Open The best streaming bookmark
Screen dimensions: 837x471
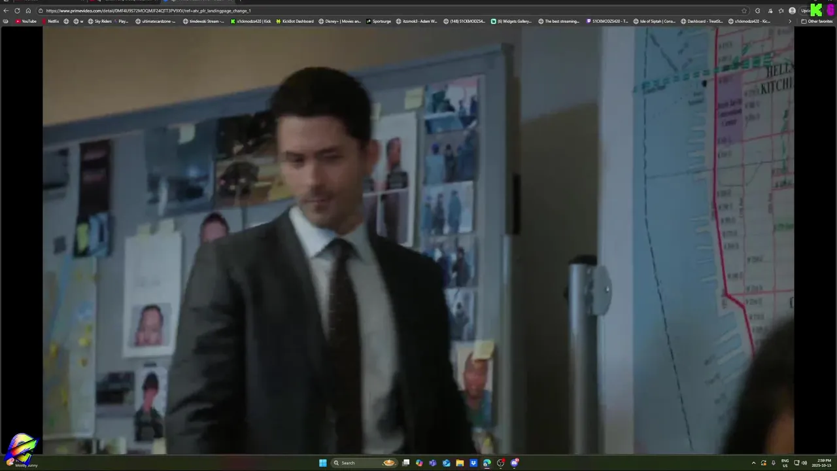[x=559, y=21]
